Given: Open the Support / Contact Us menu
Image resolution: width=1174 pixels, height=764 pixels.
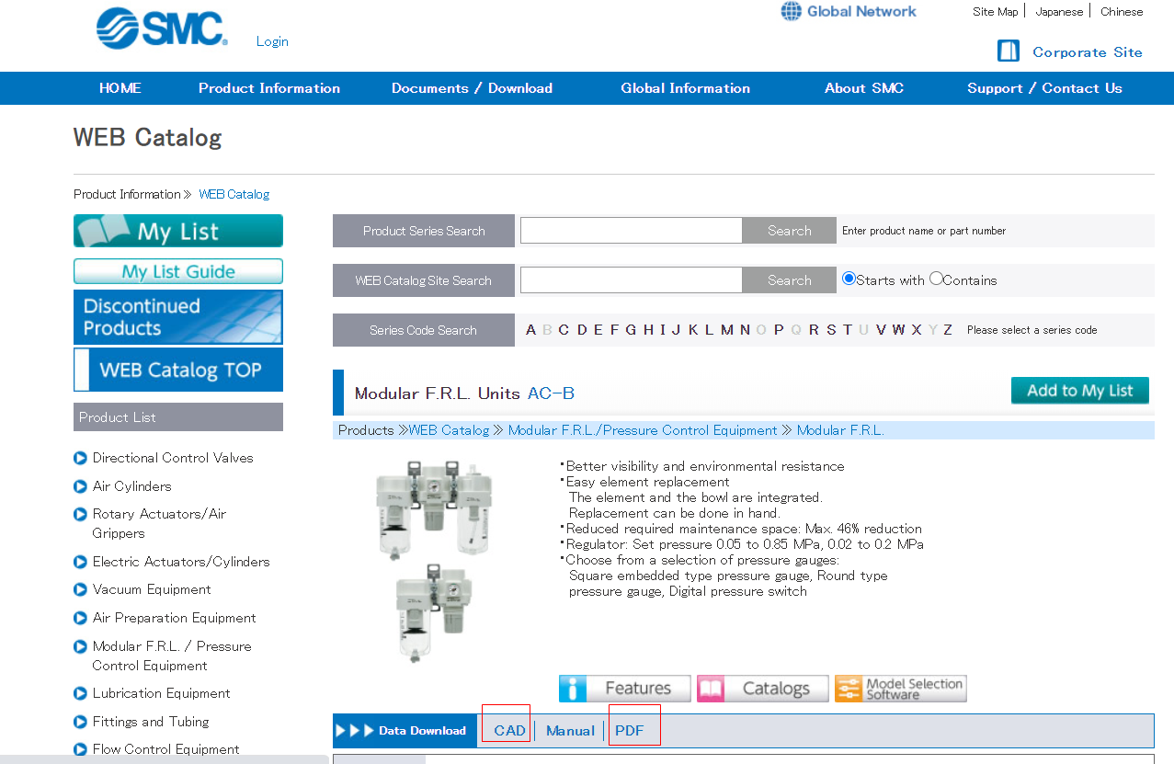Looking at the screenshot, I should 1044,88.
